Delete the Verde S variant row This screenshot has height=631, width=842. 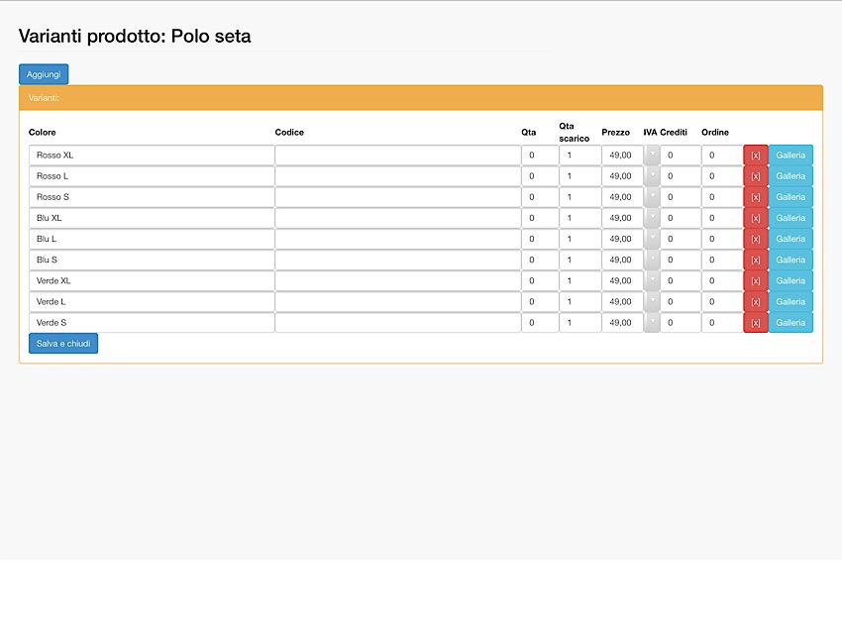[755, 323]
